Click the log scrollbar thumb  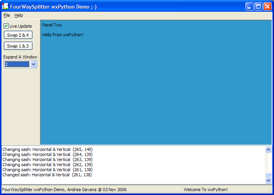pos(268,175)
